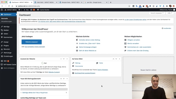The height and width of the screenshot is (99, 176).
Task: Click Erfahre mehr über den Einstieg link
Action: click(x=138, y=51)
